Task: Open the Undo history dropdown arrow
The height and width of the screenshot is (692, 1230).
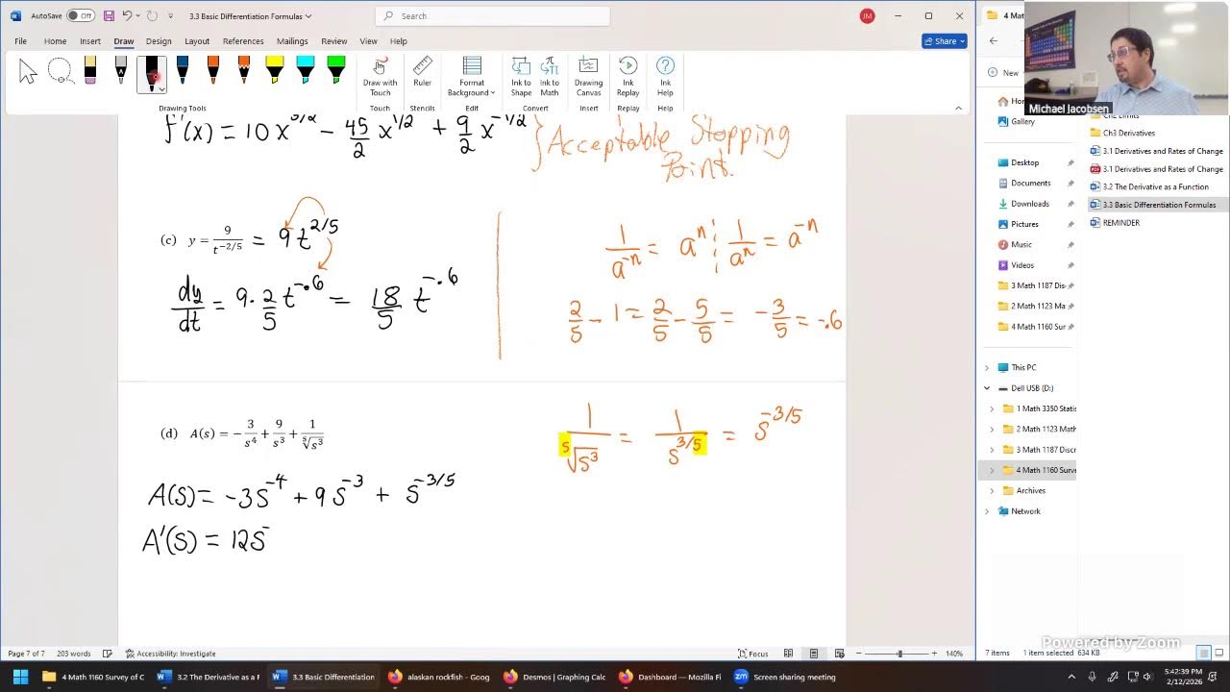Action: [x=138, y=15]
